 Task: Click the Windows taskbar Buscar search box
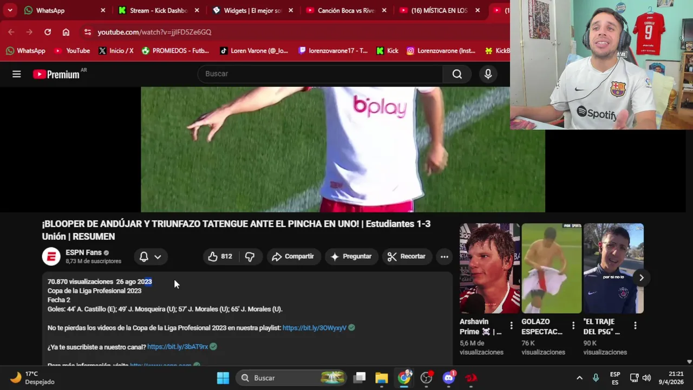click(x=291, y=378)
